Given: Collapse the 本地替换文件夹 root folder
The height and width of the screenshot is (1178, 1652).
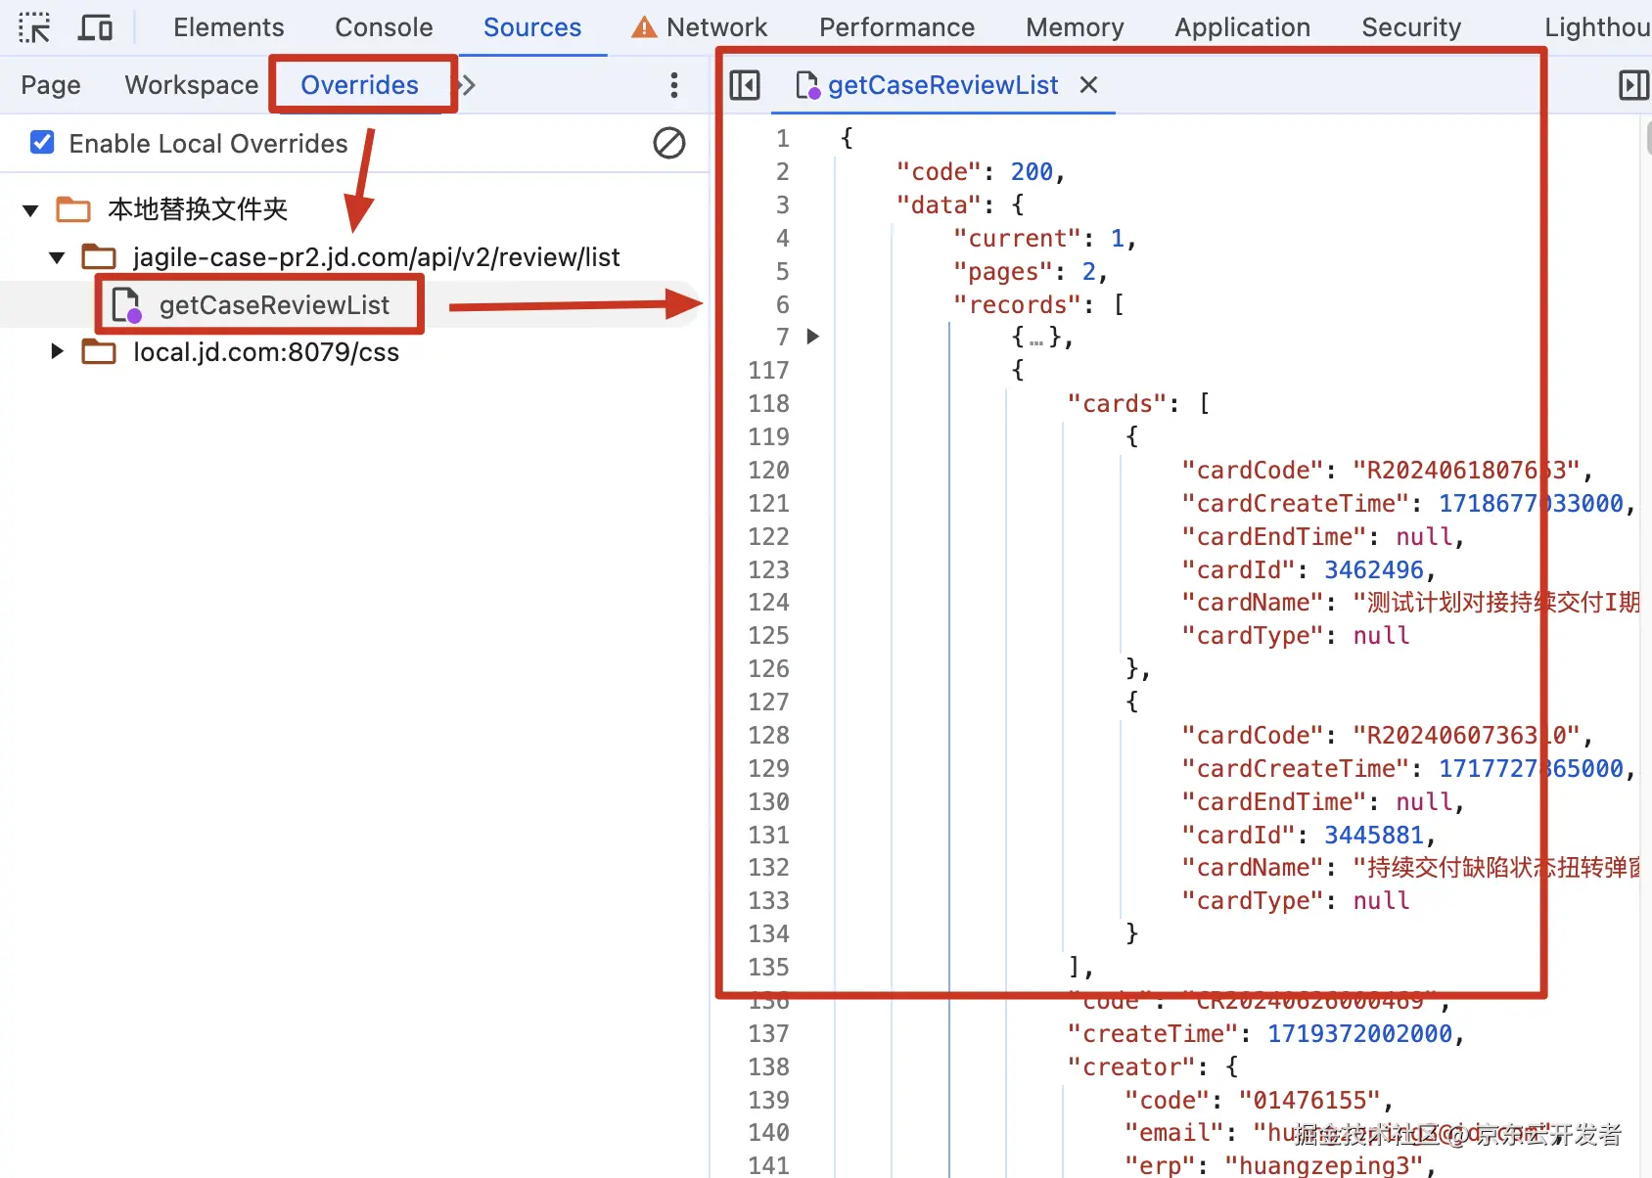Looking at the screenshot, I should coord(30,209).
